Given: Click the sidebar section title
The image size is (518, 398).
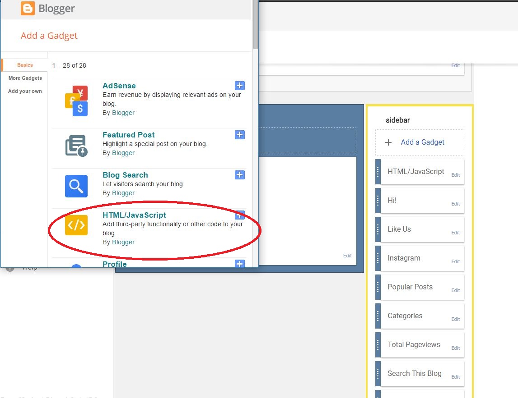Looking at the screenshot, I should tap(398, 120).
